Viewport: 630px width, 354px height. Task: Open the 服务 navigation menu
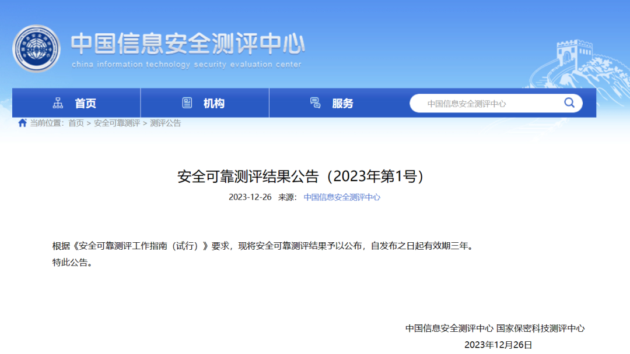[x=343, y=102]
